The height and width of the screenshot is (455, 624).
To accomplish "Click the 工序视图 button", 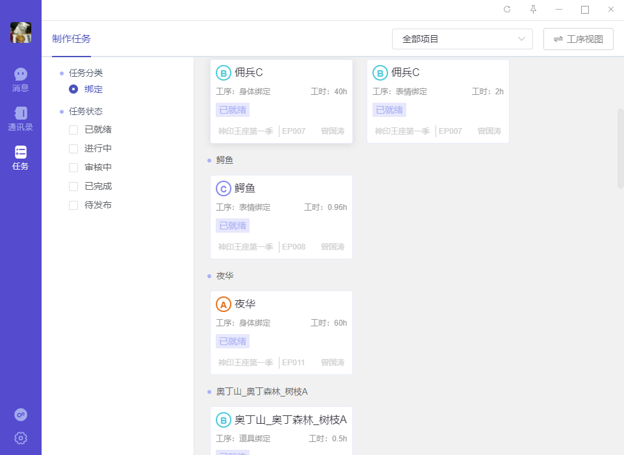I will 578,39.
